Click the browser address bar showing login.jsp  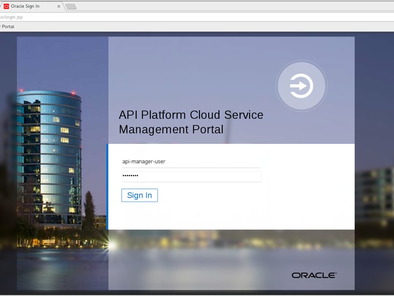click(x=49, y=17)
